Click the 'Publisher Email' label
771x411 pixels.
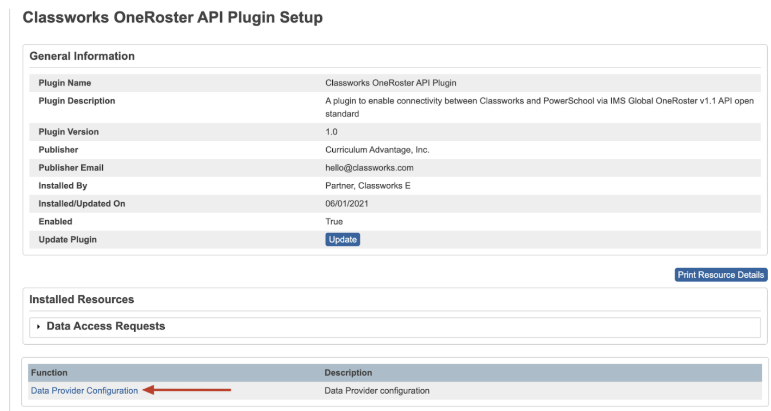coord(71,167)
